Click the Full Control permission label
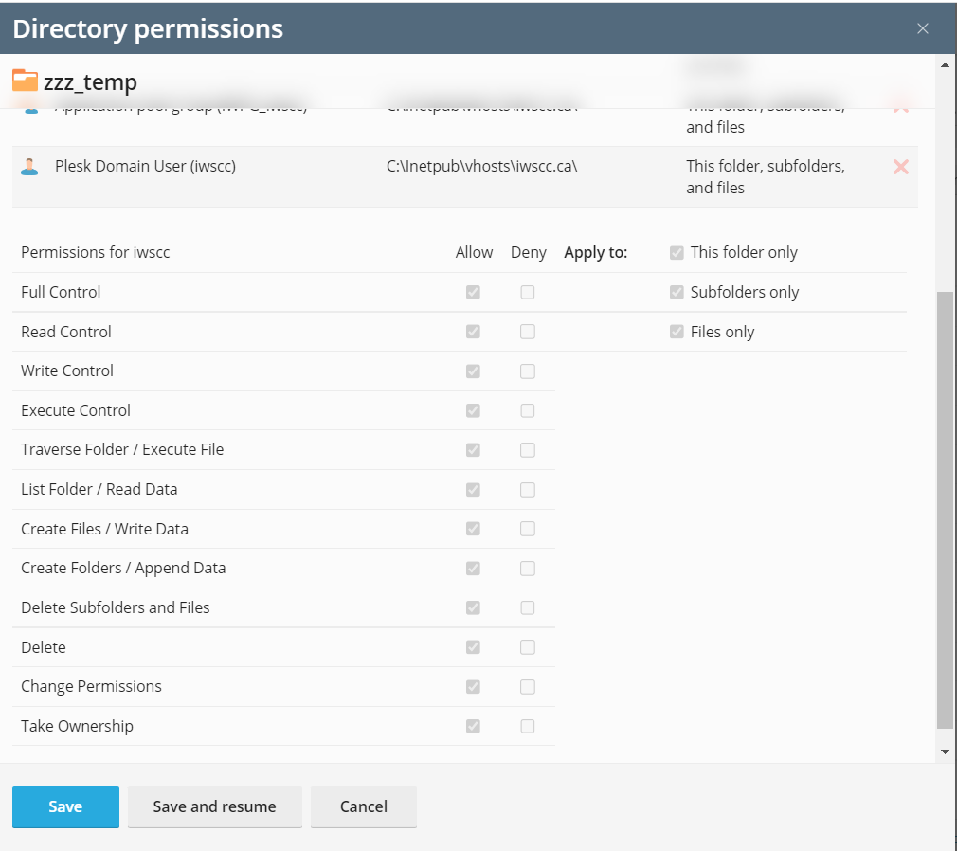957x851 pixels. (x=61, y=293)
